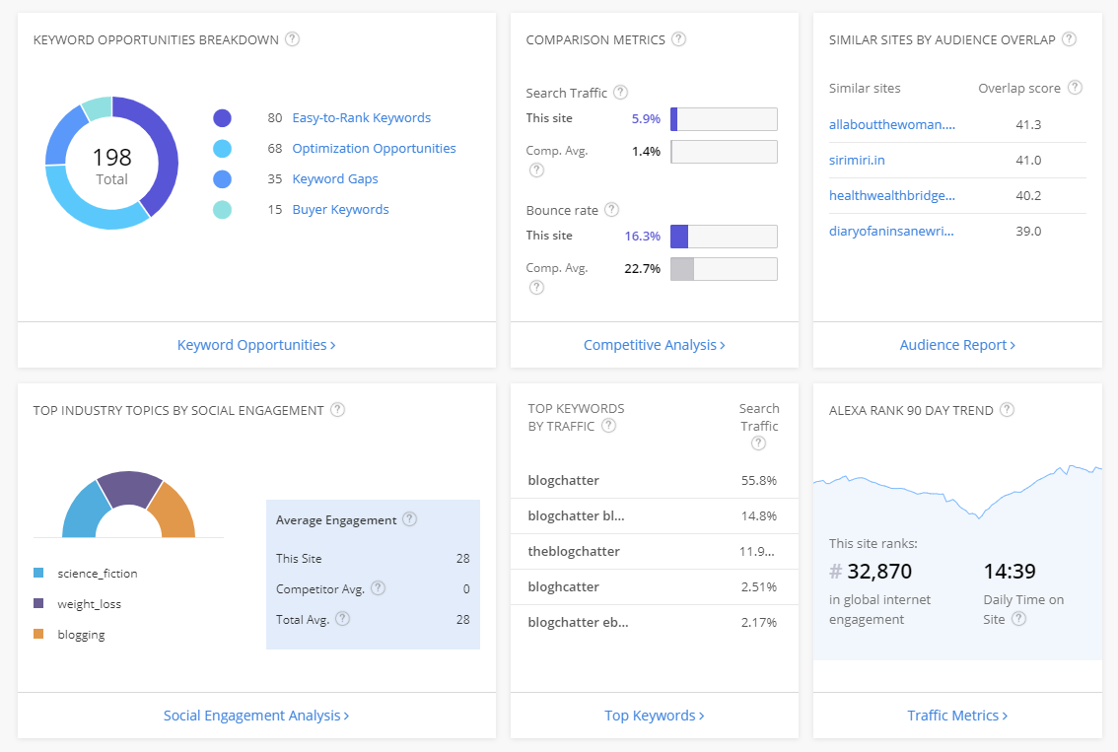
Task: Click help icon next to Alexa Rank 90 Day Trend
Action: (x=1008, y=410)
